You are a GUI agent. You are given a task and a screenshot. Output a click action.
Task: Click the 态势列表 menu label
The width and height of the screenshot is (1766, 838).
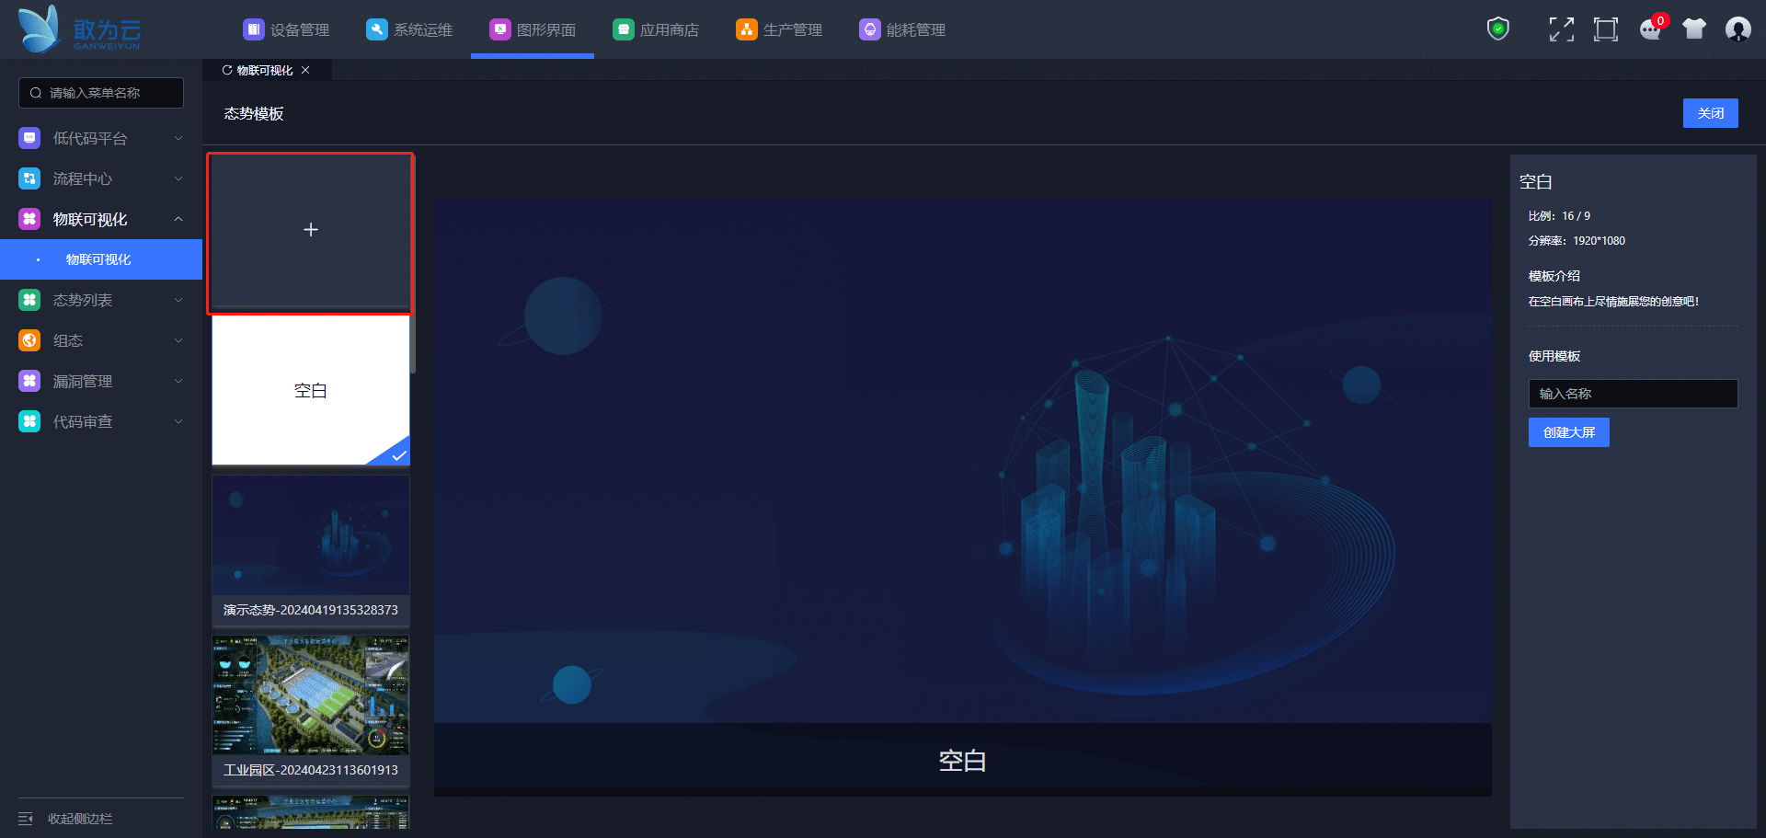(83, 300)
